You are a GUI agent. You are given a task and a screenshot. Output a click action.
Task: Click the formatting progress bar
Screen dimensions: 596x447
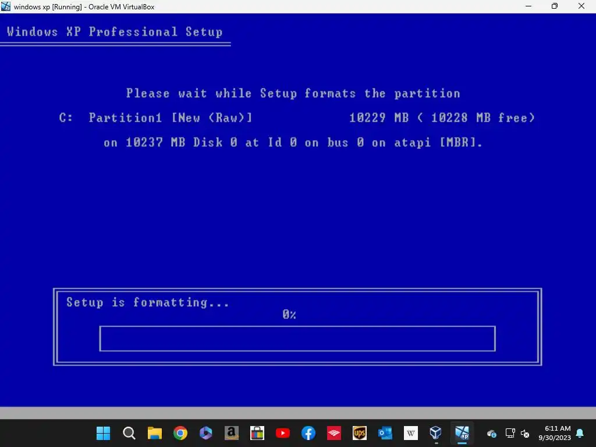297,338
